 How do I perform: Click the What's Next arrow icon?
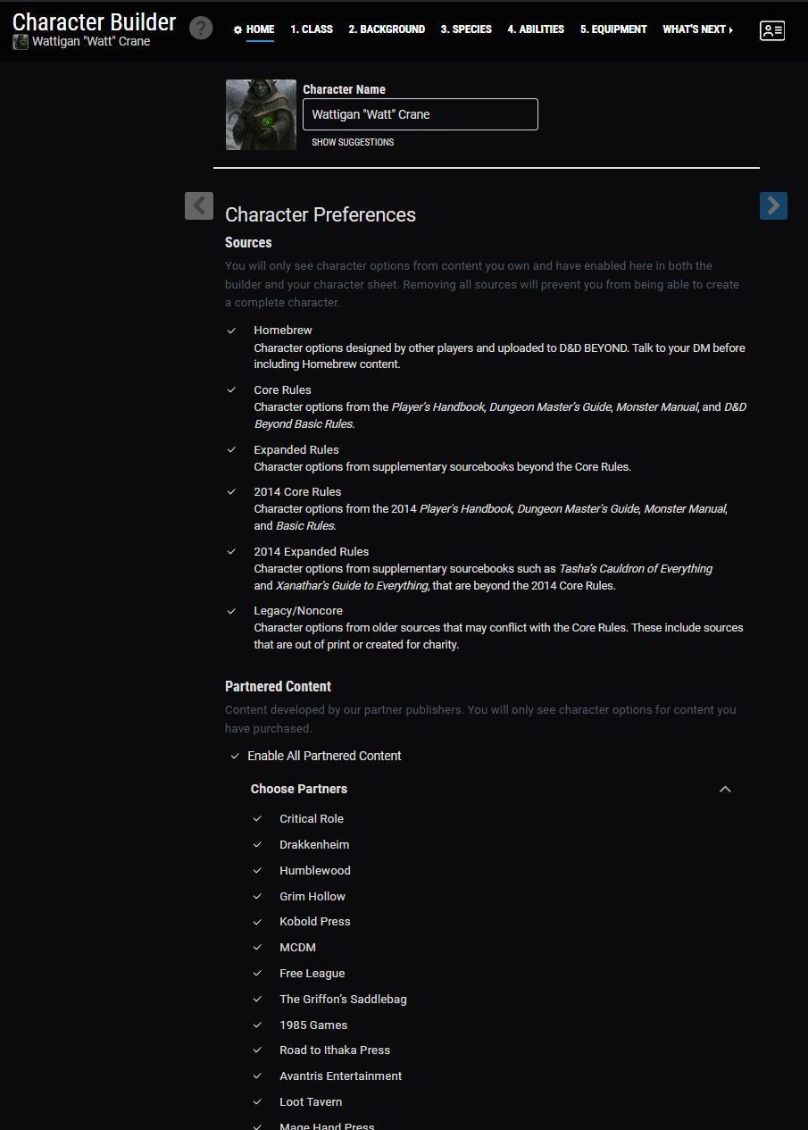click(x=731, y=30)
